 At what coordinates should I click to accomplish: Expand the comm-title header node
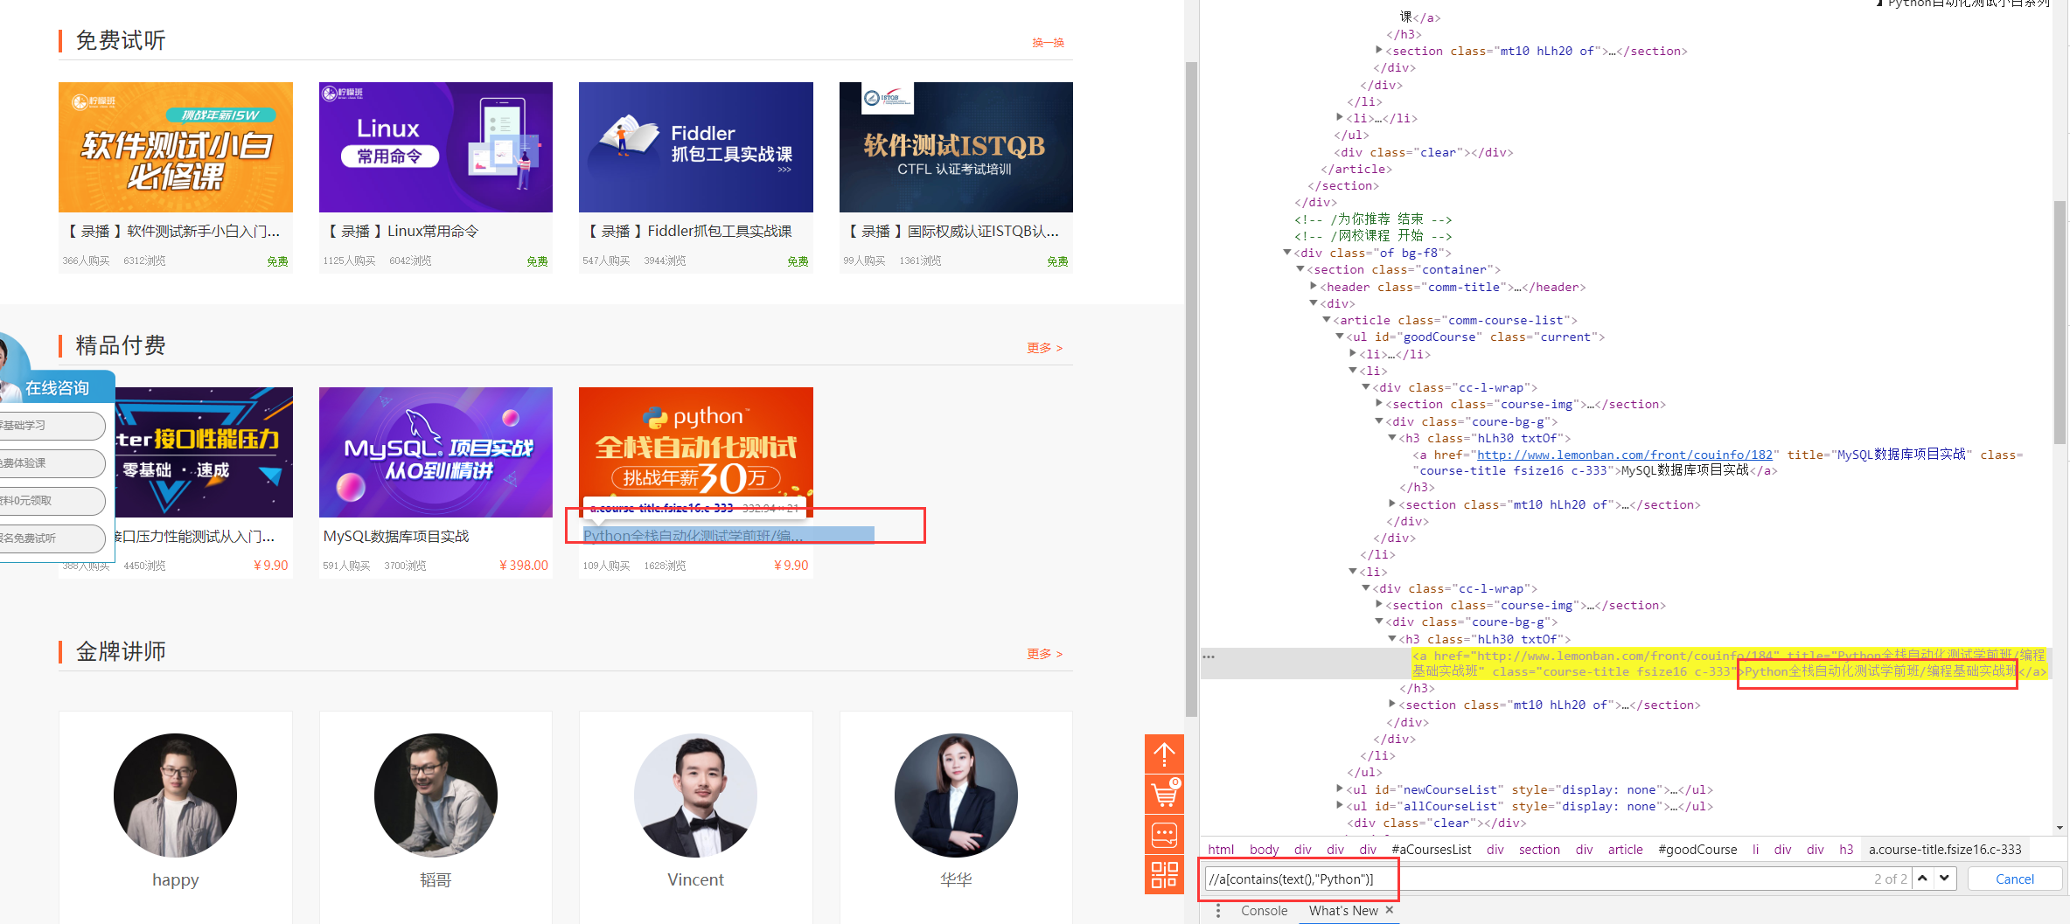click(x=1314, y=287)
